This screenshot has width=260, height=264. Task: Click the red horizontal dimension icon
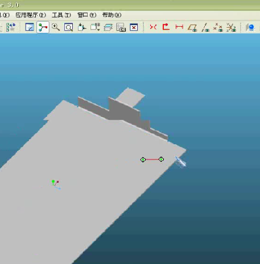tap(179, 27)
